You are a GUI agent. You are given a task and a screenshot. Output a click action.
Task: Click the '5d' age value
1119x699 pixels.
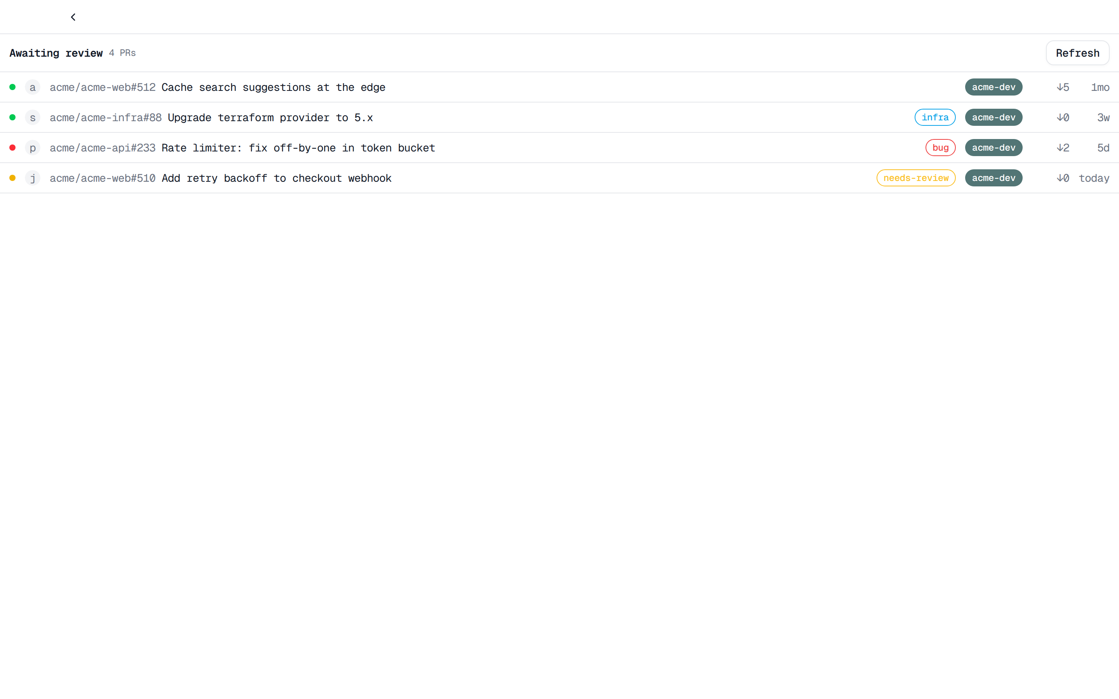tap(1103, 148)
